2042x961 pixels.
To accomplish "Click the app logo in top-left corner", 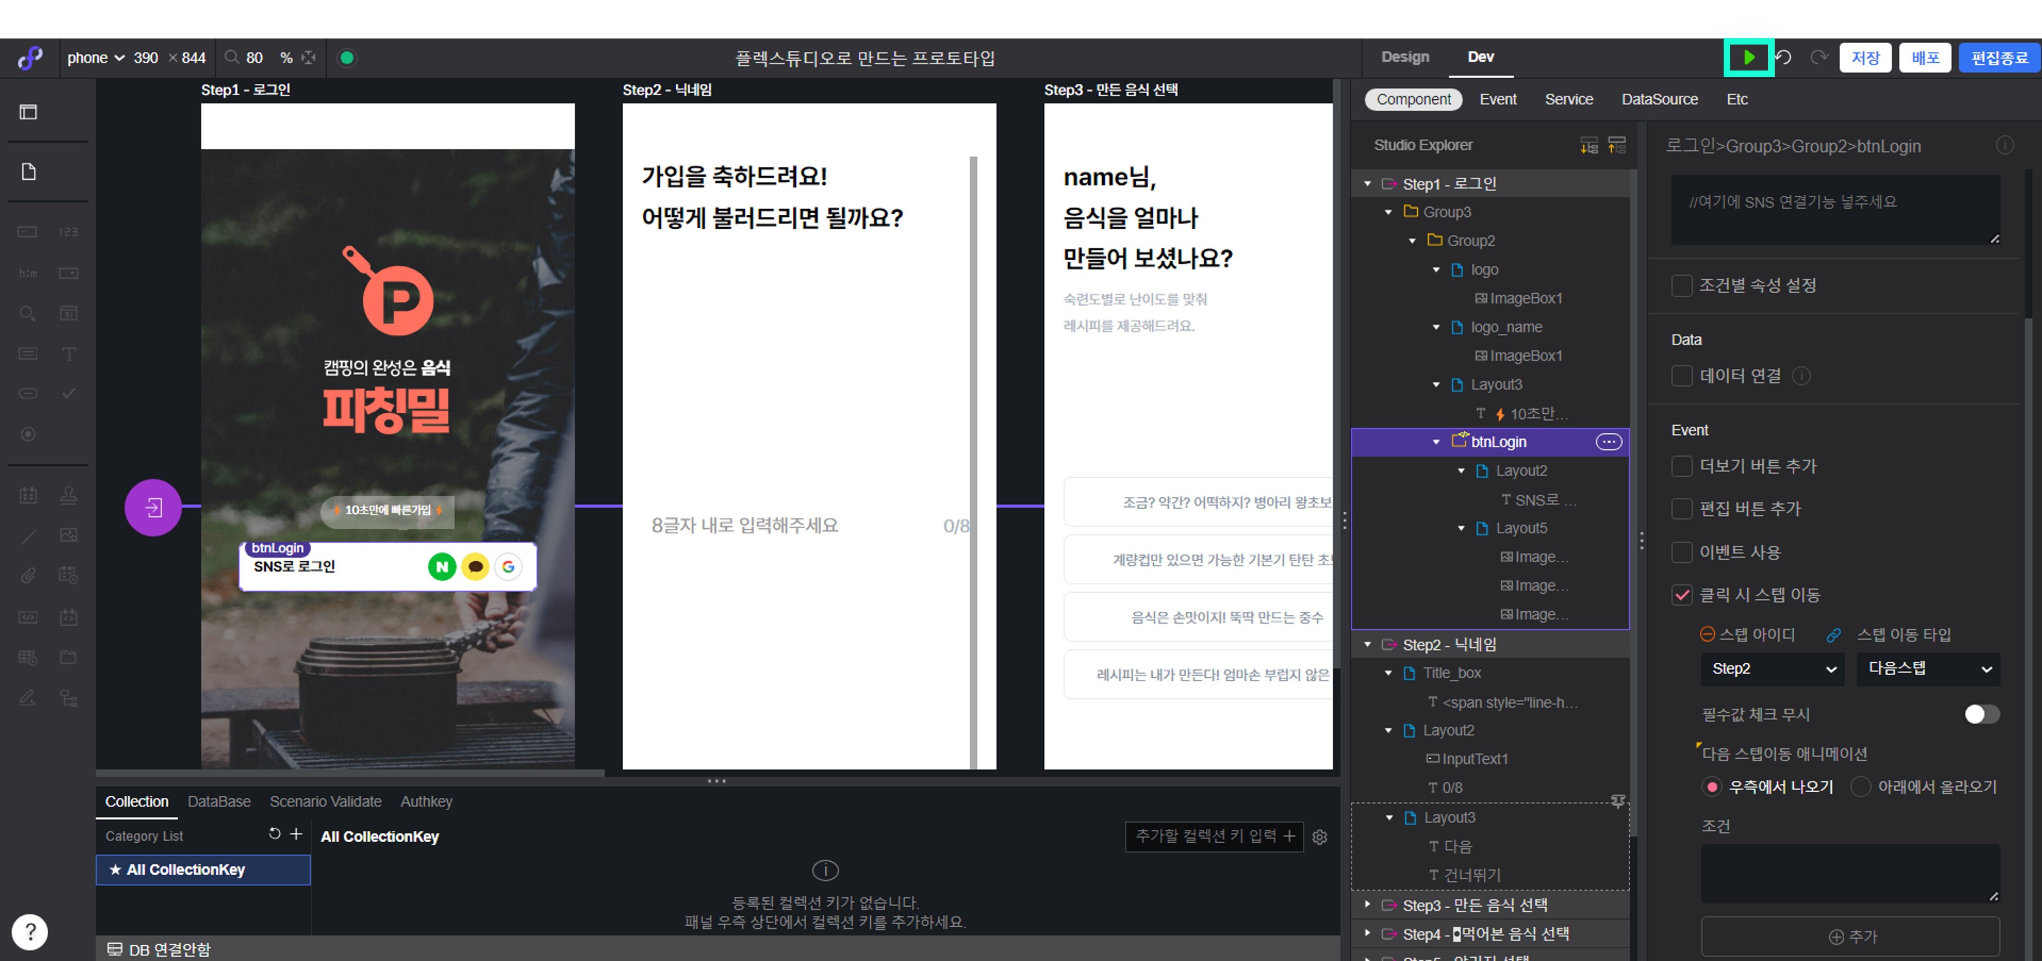I will pos(30,57).
